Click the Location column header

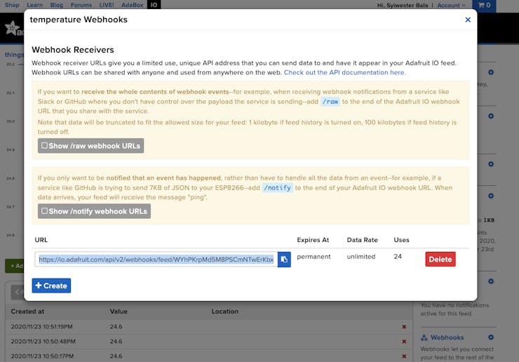tap(225, 311)
